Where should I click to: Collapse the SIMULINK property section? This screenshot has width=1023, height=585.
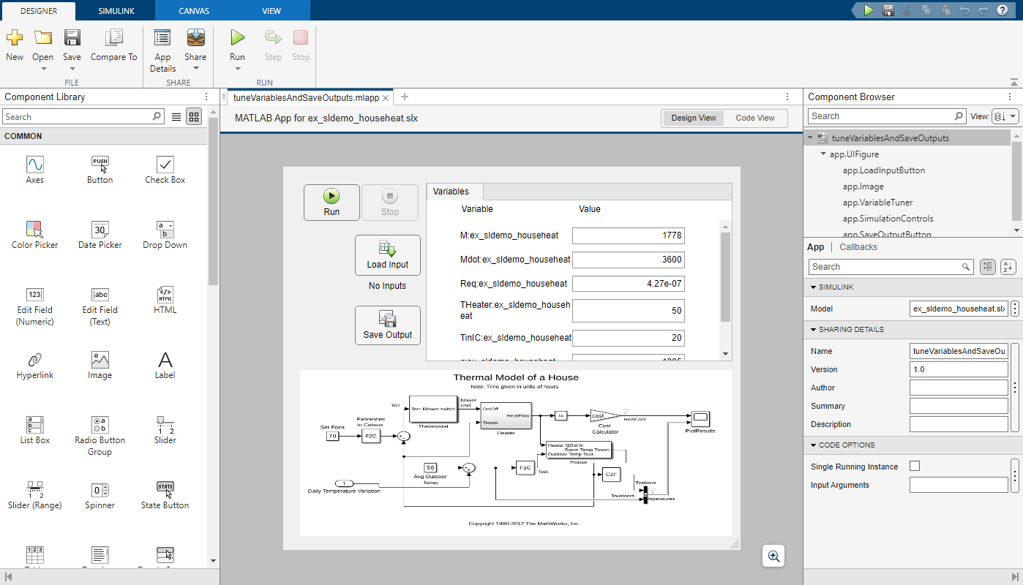click(814, 287)
